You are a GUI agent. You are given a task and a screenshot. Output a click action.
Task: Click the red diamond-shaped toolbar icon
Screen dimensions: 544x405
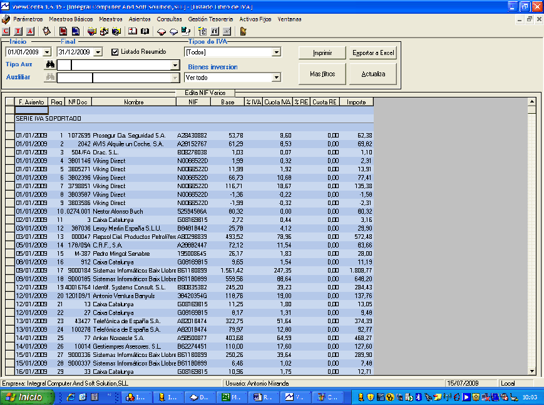pyautogui.click(x=162, y=31)
